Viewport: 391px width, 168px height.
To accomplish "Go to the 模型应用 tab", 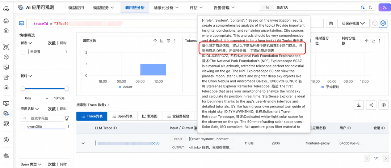I will tap(76, 7).
